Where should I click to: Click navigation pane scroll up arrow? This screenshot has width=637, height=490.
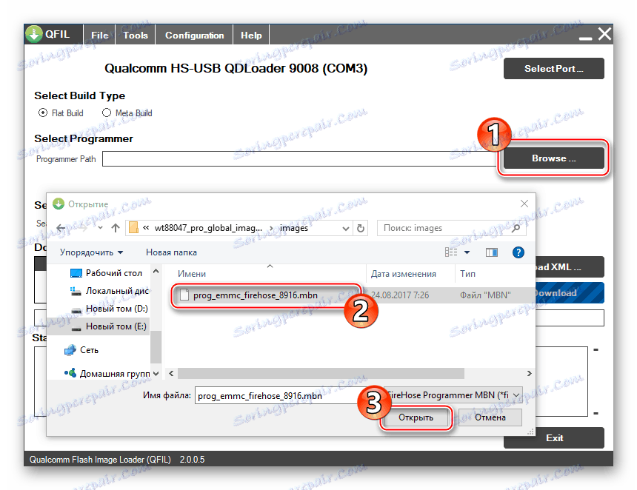(x=156, y=271)
